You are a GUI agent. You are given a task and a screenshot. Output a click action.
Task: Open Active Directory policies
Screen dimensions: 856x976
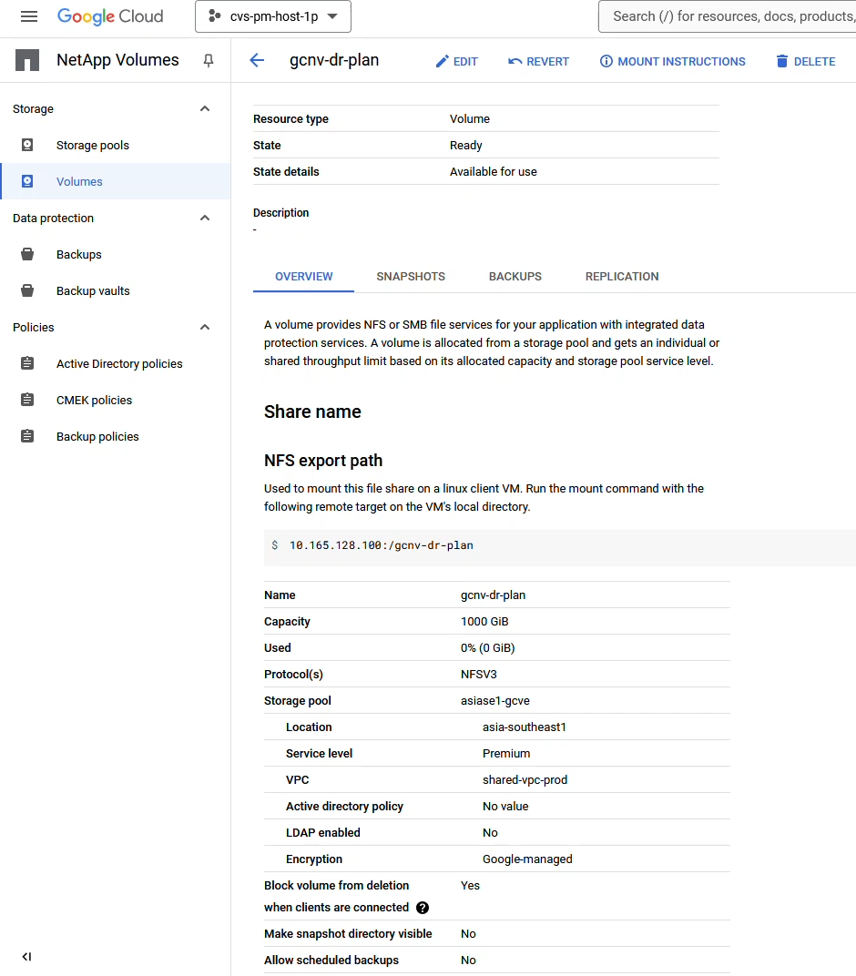pos(119,363)
